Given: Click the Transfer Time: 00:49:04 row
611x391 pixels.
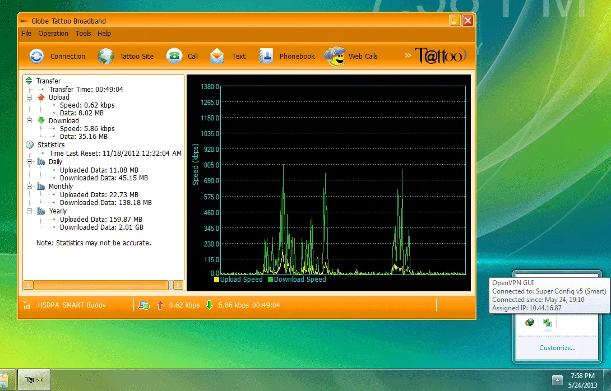Looking at the screenshot, I should click(x=86, y=89).
